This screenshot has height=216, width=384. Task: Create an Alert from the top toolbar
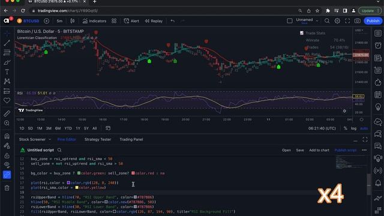(131, 21)
